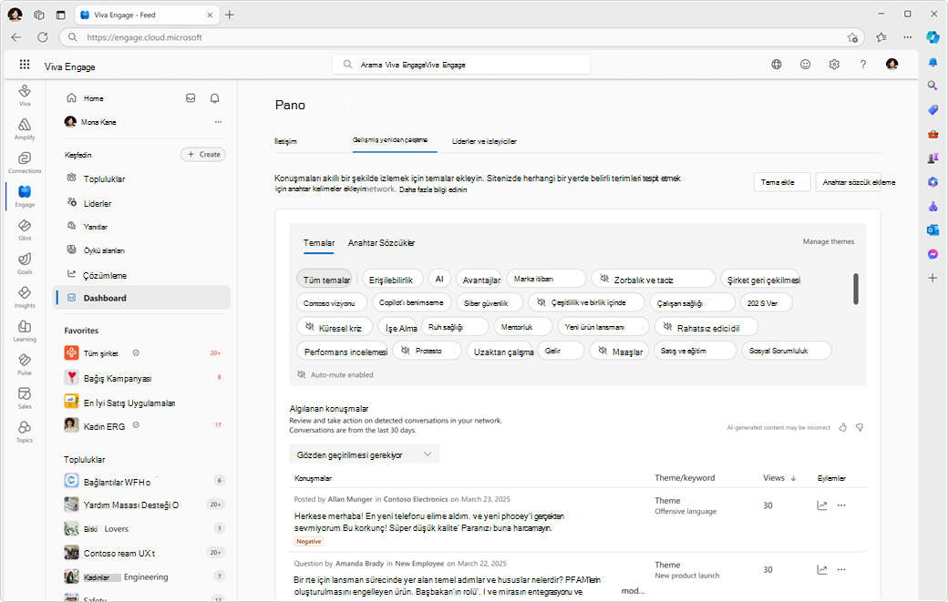Select the Sosyal Sorumluluk theme chip
This screenshot has height=602, width=948.
(787, 351)
